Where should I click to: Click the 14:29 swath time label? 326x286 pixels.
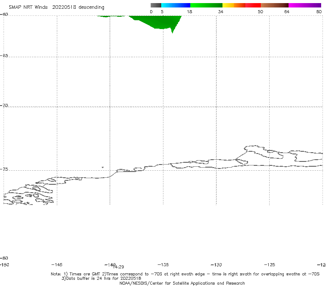(119, 267)
